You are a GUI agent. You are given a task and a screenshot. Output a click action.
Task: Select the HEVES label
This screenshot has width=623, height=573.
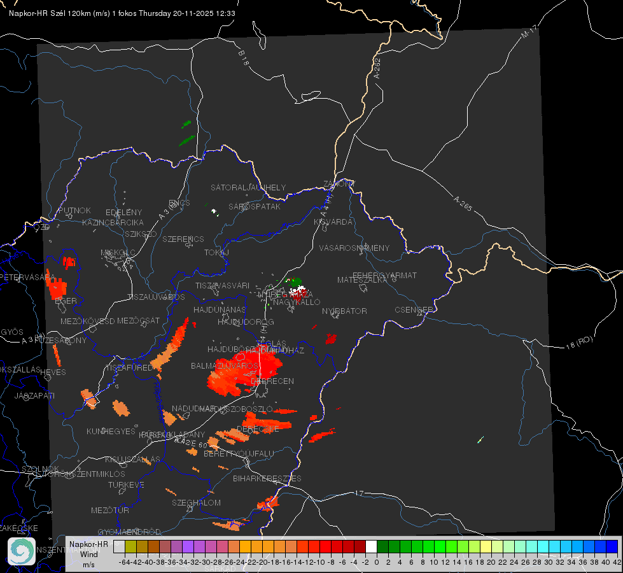[53, 372]
